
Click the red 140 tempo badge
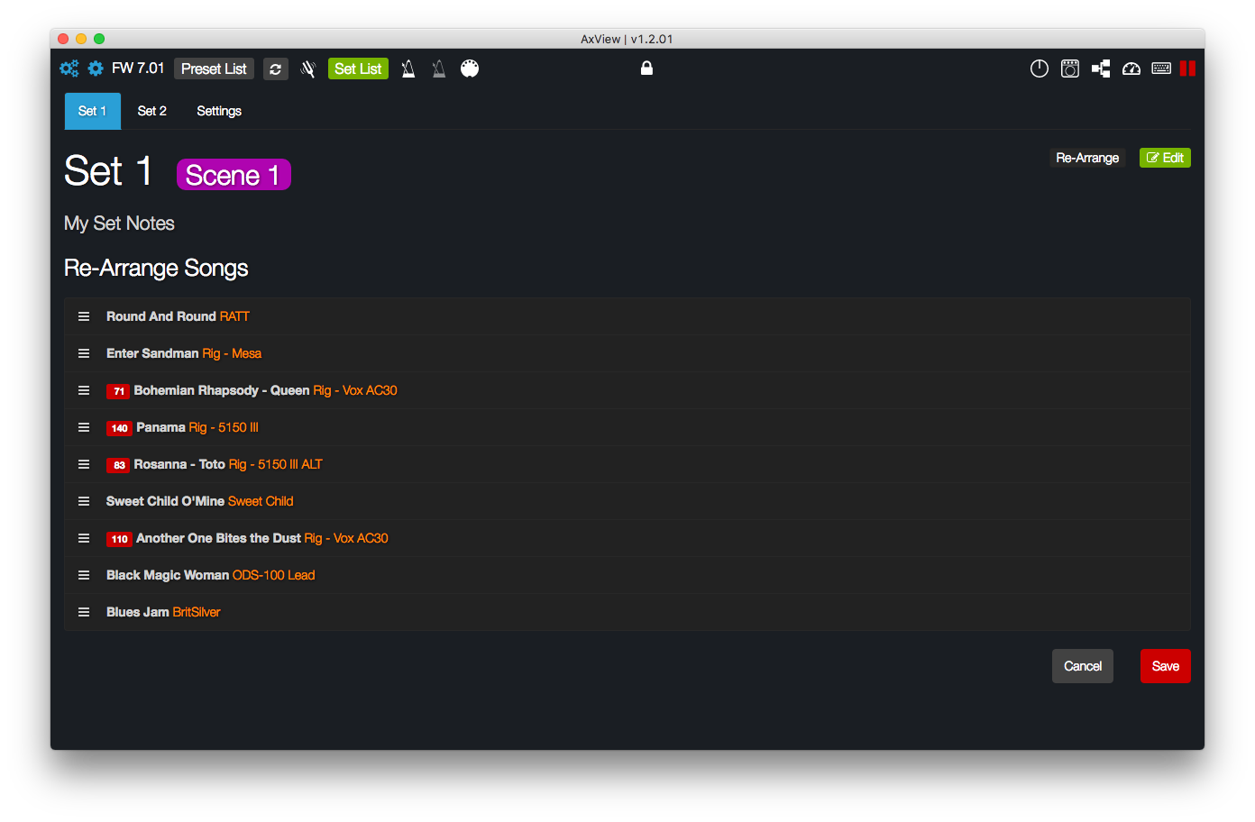[x=120, y=428]
